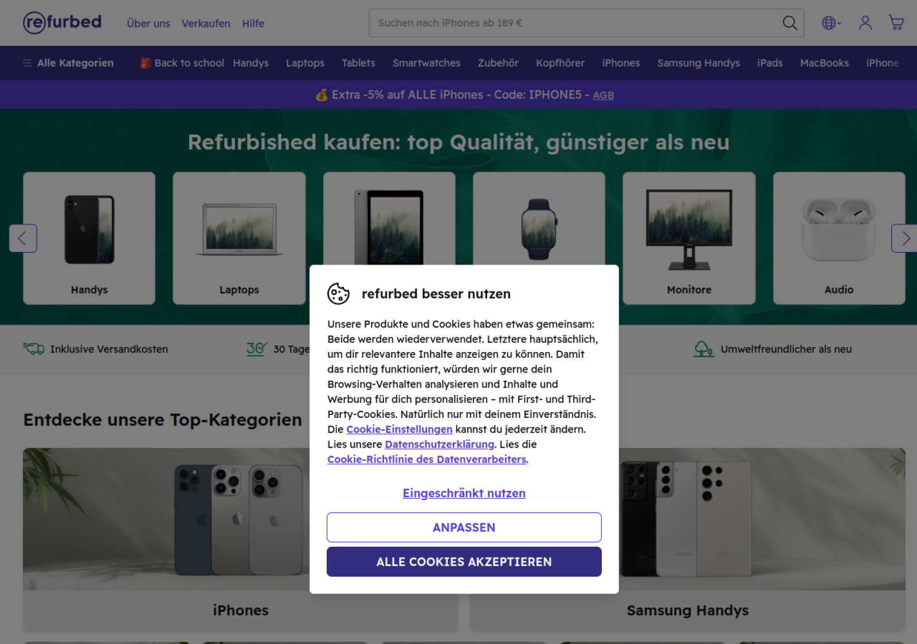Open the AGB link in promo banner
Image resolution: width=917 pixels, height=644 pixels.
[x=603, y=95]
